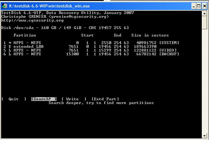Click the size value 40981752
The width and height of the screenshot is (209, 160).
146,43
